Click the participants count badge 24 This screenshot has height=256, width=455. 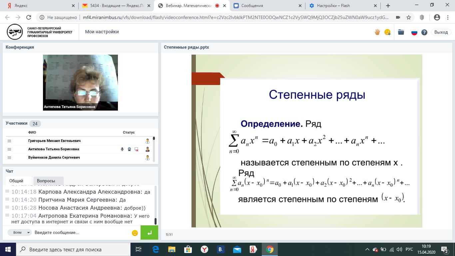(x=35, y=124)
